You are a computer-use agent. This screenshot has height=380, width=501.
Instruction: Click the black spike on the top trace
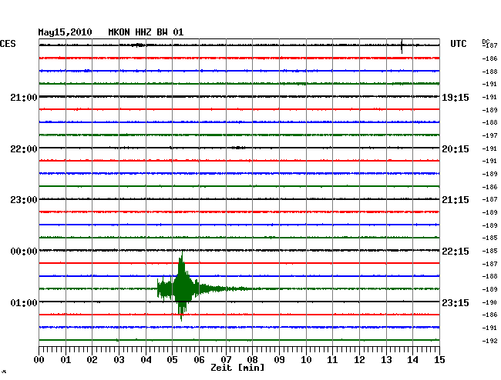tap(402, 46)
